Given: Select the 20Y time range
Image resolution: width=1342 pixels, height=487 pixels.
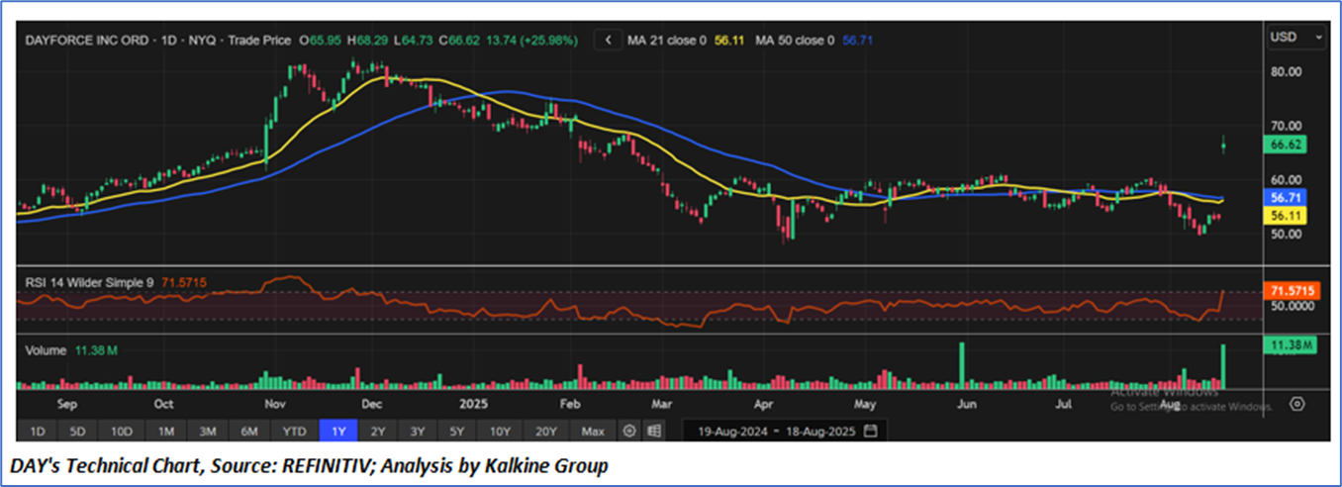Looking at the screenshot, I should [x=547, y=432].
